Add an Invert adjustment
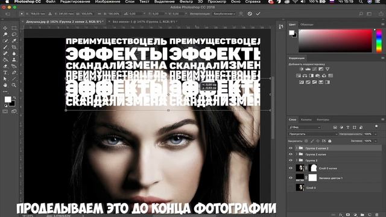Image resolution: width=386 pixels, height=217 pixels. pyautogui.click(x=302, y=82)
